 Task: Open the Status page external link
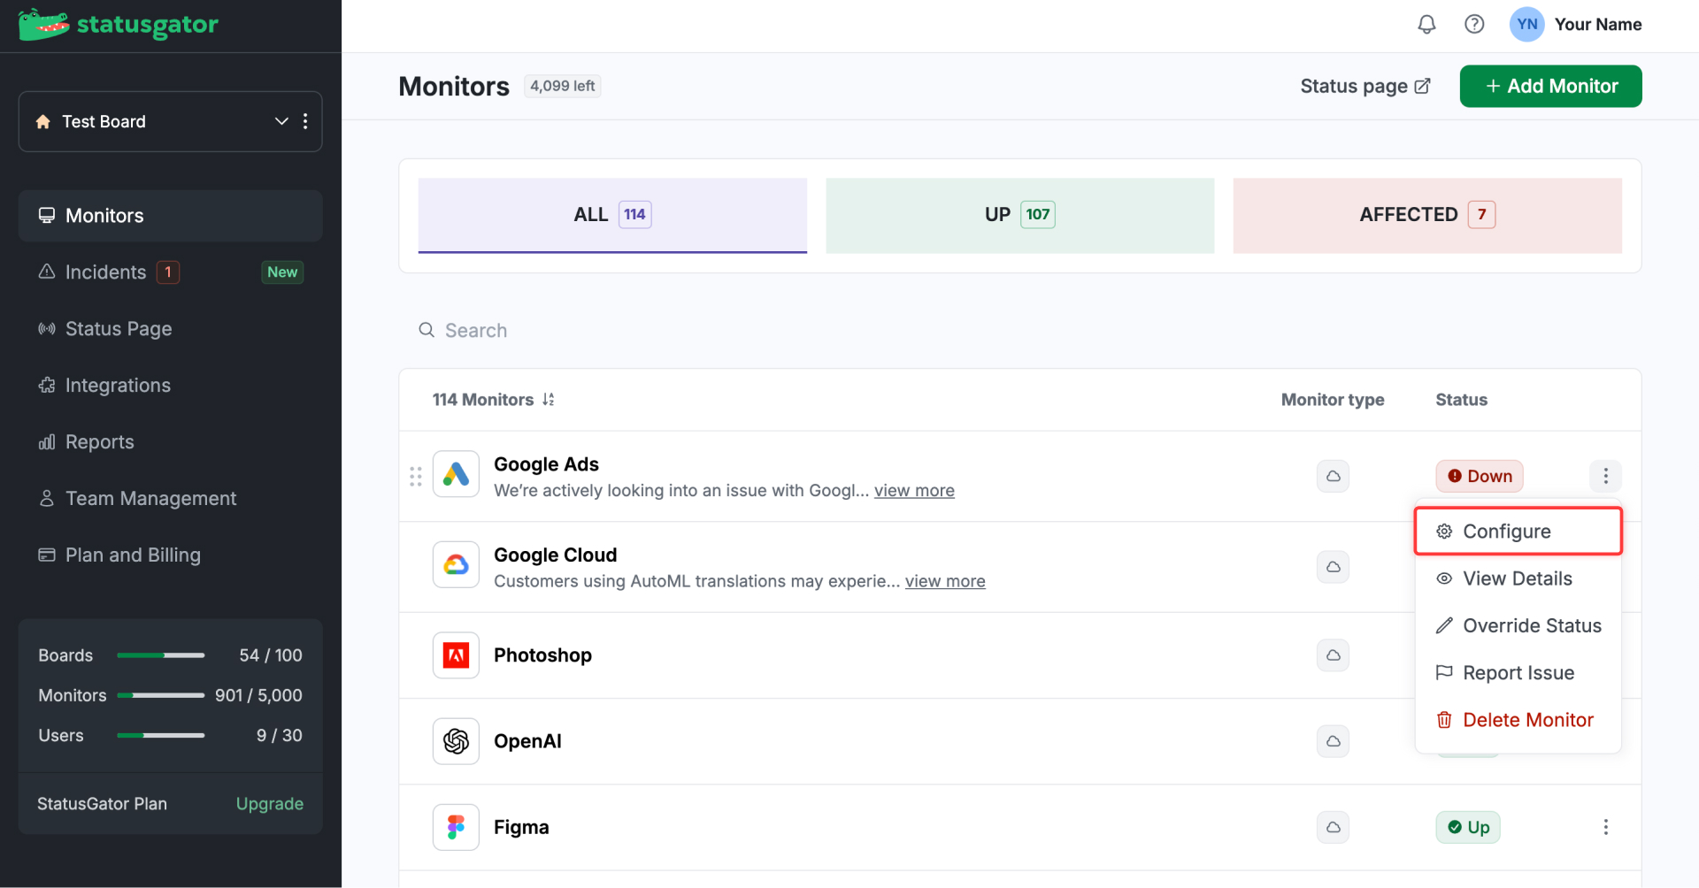(1365, 86)
